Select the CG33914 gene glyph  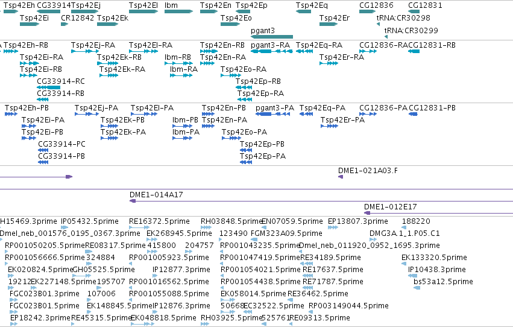[x=48, y=11]
